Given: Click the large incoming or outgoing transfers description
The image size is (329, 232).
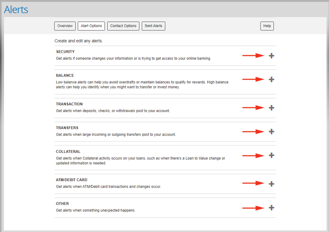Looking at the screenshot, I should pyautogui.click(x=116, y=135).
